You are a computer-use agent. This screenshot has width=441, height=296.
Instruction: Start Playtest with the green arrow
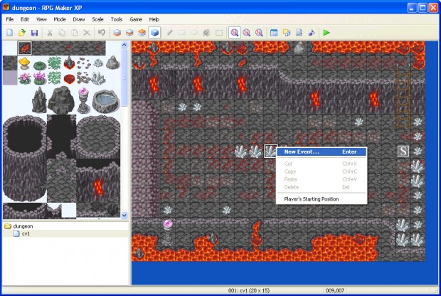click(x=326, y=33)
